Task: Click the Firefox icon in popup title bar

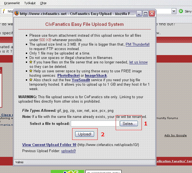Action: click(x=17, y=13)
